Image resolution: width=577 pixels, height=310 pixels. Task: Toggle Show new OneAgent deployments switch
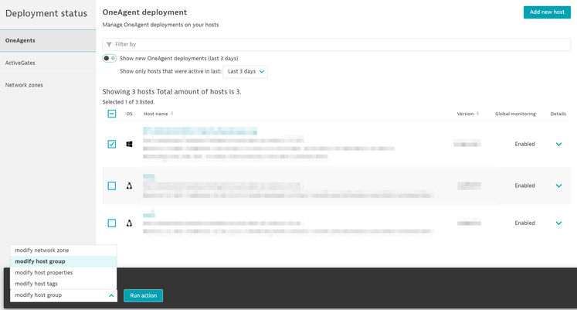click(x=109, y=58)
